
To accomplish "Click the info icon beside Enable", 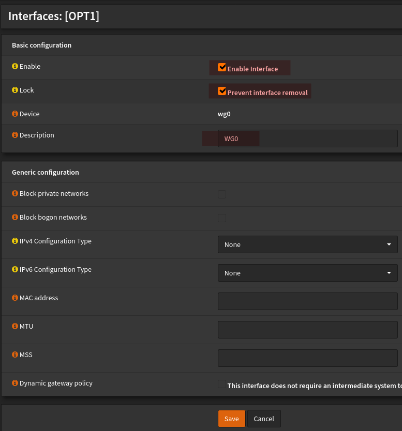I will pyautogui.click(x=15, y=67).
